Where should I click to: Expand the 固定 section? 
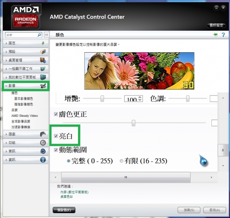pos(6,43)
